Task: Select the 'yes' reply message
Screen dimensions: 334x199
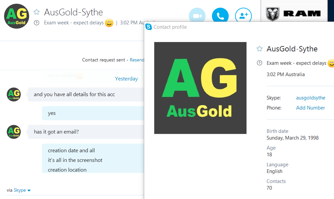Action: click(x=52, y=113)
